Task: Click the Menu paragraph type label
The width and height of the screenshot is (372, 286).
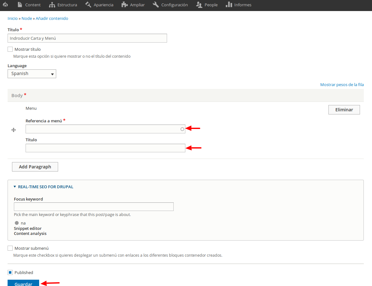Action: click(31, 108)
